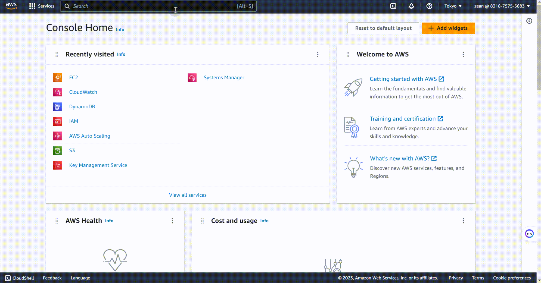
Task: Open the S3 link
Action: [72, 150]
